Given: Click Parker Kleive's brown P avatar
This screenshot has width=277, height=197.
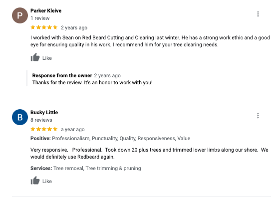Looking at the screenshot, I should tap(20, 15).
